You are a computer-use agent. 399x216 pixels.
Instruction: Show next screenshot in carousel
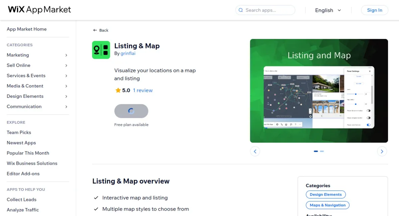(x=382, y=151)
